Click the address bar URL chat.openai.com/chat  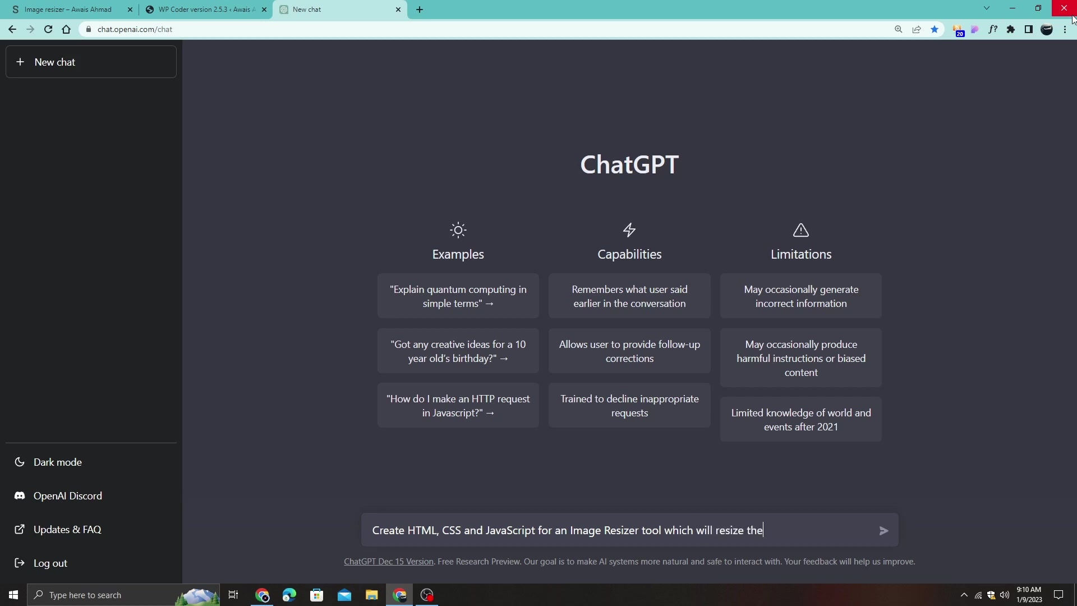tap(135, 29)
